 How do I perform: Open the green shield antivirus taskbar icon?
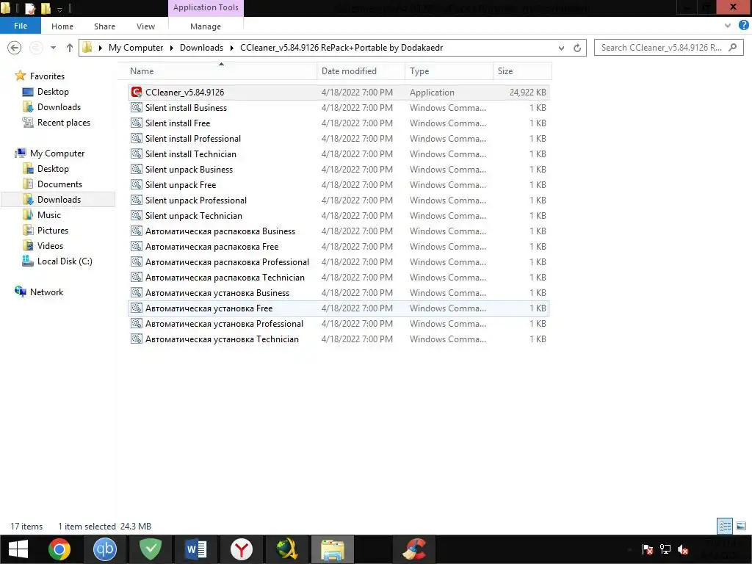150,549
